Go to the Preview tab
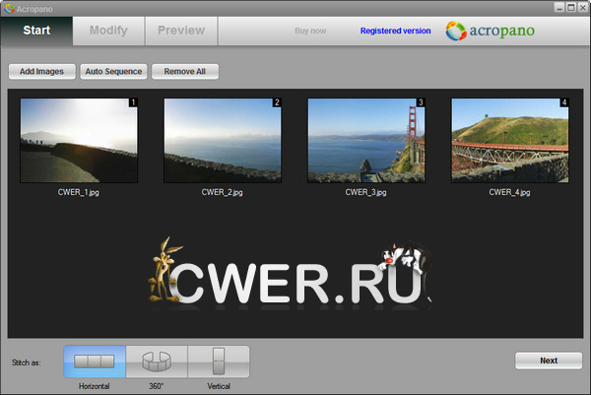Viewport: 591px width, 395px height. 181,31
